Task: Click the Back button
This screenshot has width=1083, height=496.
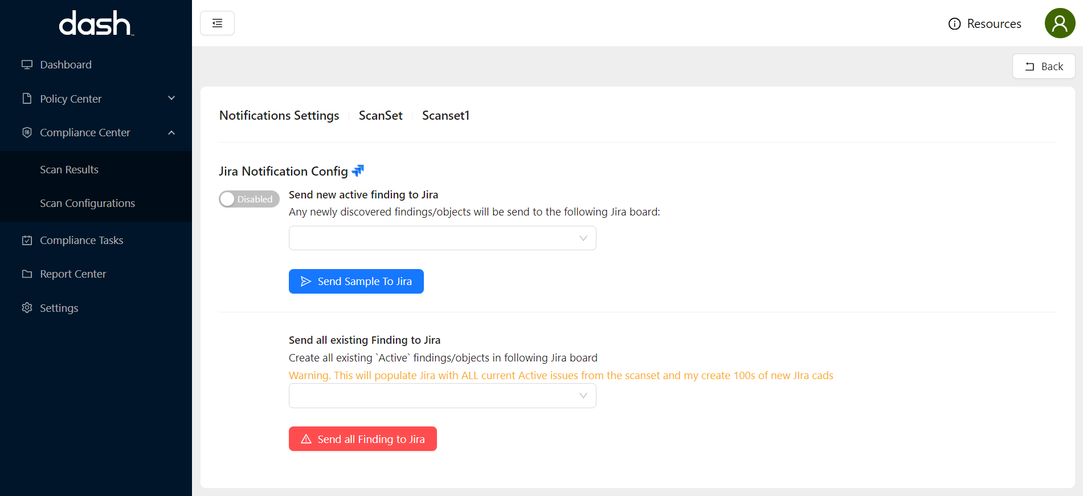Action: 1043,66
